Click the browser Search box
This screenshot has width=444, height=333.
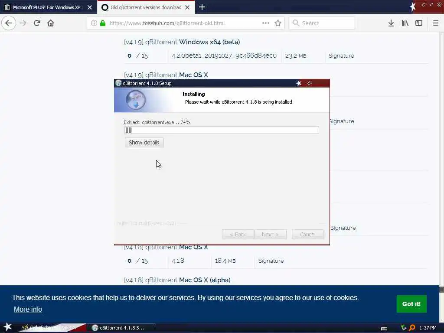322,23
